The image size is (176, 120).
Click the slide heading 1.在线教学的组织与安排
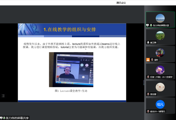pos(70,30)
